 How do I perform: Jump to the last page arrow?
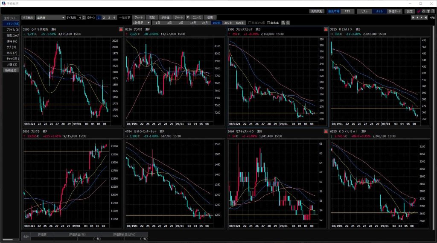click(x=426, y=17)
